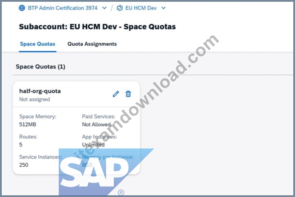This screenshot has width=295, height=197.
Task: Click the globe icon for the global account
Action: (22, 8)
